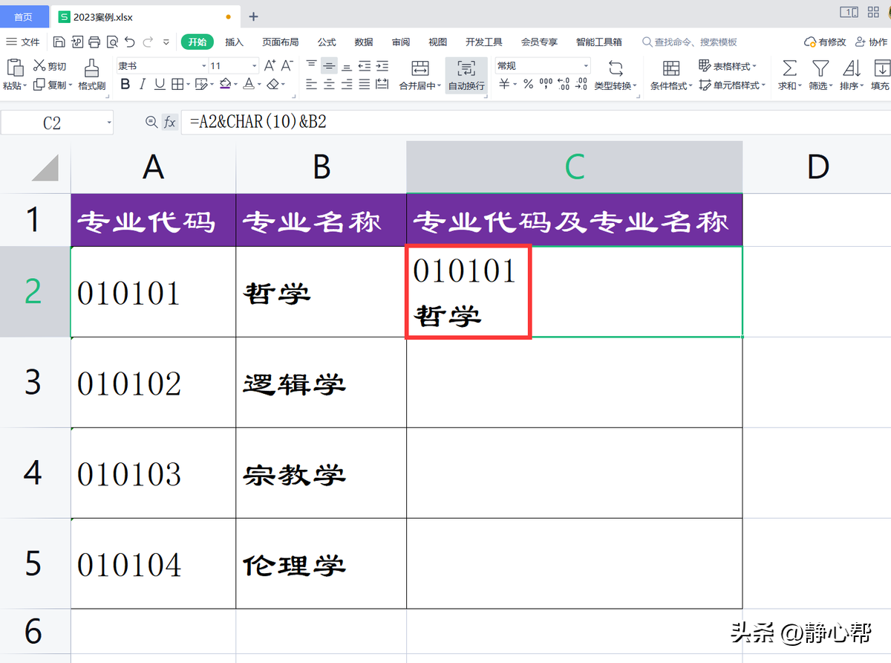Switch to the 页面布局 Page Layout tab
The width and height of the screenshot is (891, 663).
tap(281, 42)
